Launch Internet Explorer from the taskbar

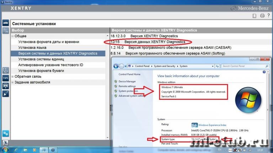coord(16,150)
